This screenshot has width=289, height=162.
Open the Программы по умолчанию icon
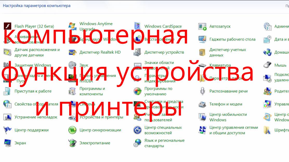point(137,91)
